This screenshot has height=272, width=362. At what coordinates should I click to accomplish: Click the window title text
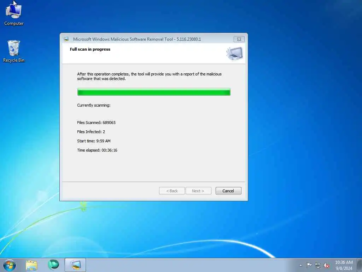[x=137, y=39]
